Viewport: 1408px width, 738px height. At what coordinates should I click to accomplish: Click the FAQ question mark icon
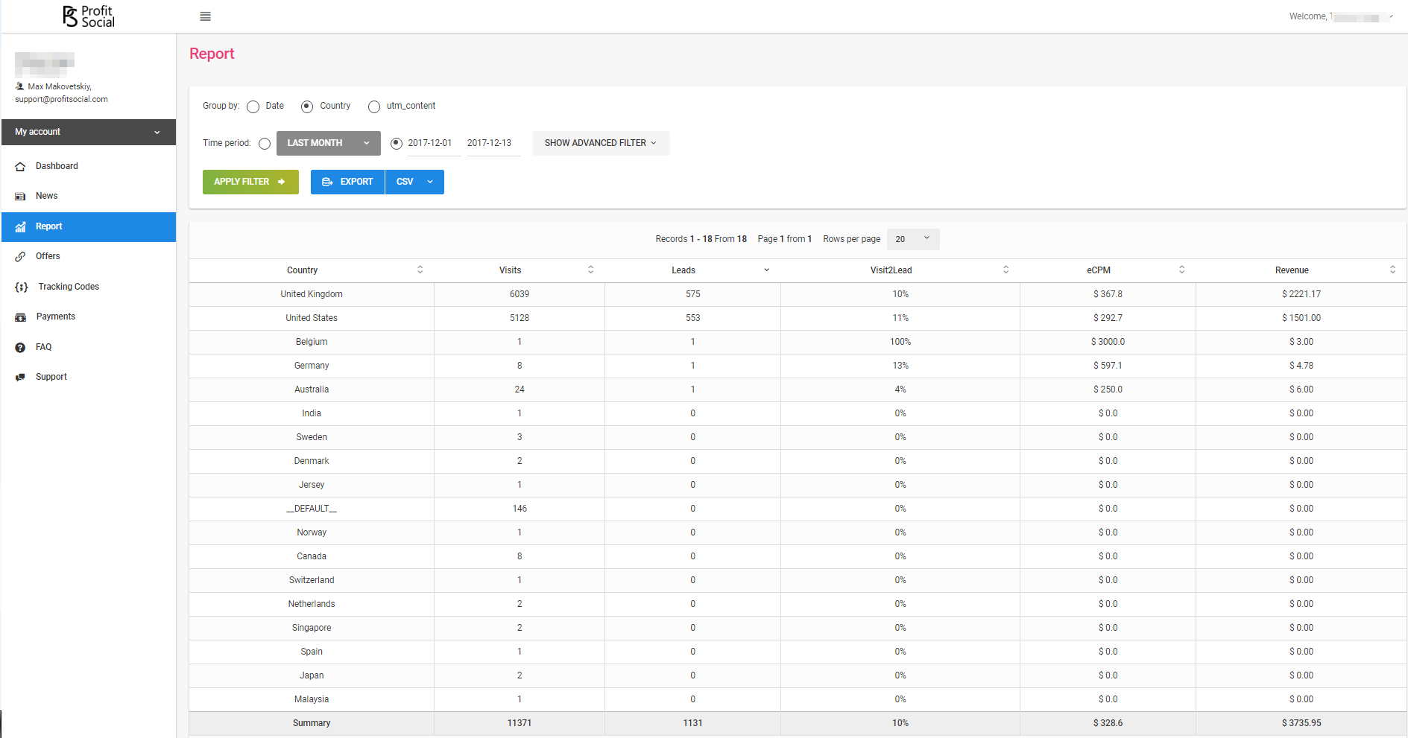(20, 348)
